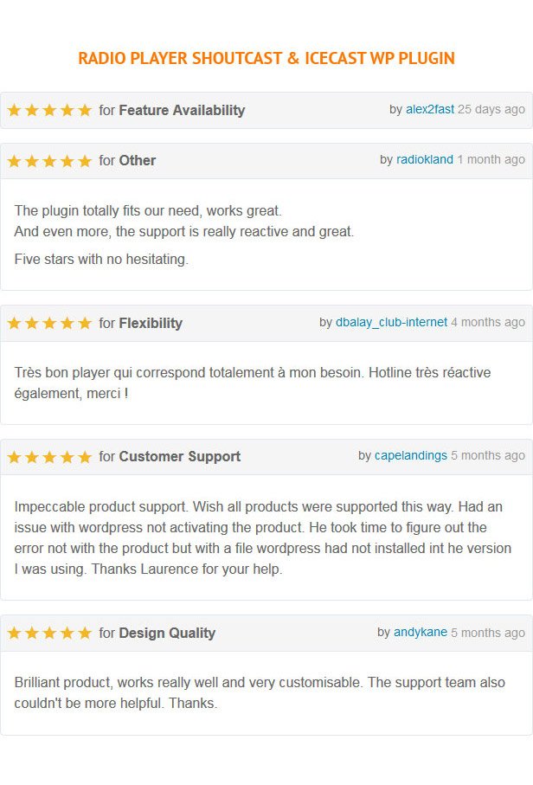533x785 pixels.
Task: Open radiokland user profile link
Action: (x=425, y=160)
